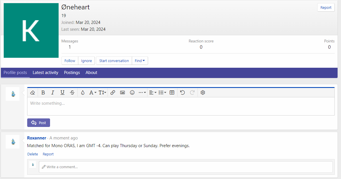Viewport: 341px width, 179px height.
Task: Toggle italic text formatting
Action: pyautogui.click(x=53, y=92)
